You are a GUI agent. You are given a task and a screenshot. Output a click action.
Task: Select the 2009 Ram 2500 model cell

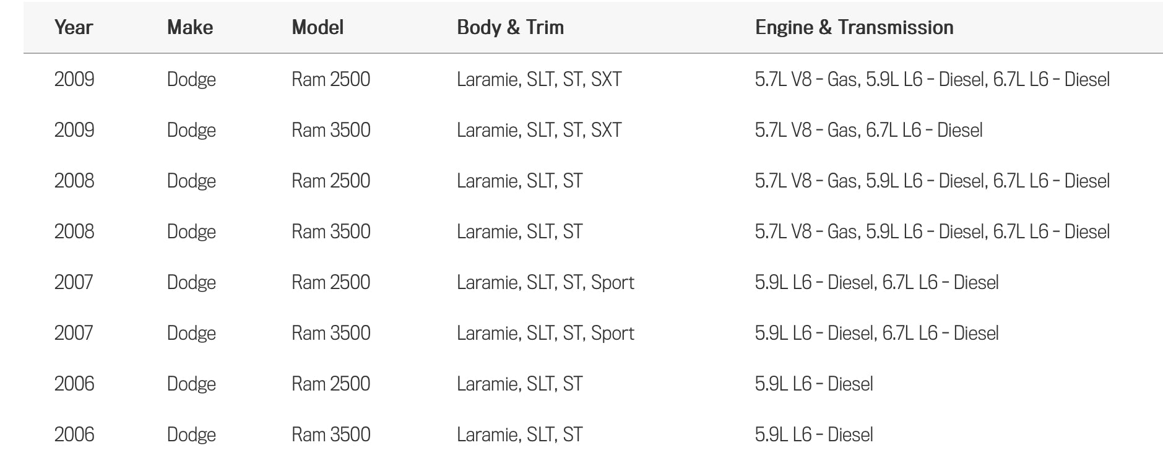(331, 79)
